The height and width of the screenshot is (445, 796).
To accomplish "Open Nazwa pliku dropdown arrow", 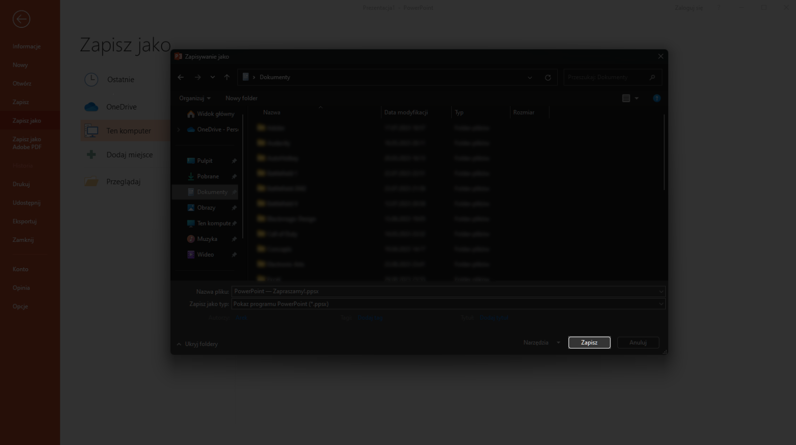I will tap(661, 291).
